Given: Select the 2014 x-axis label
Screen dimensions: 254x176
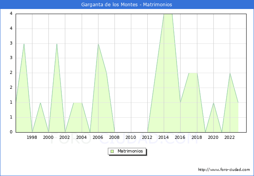Looking at the screenshot, I should tap(164, 137).
